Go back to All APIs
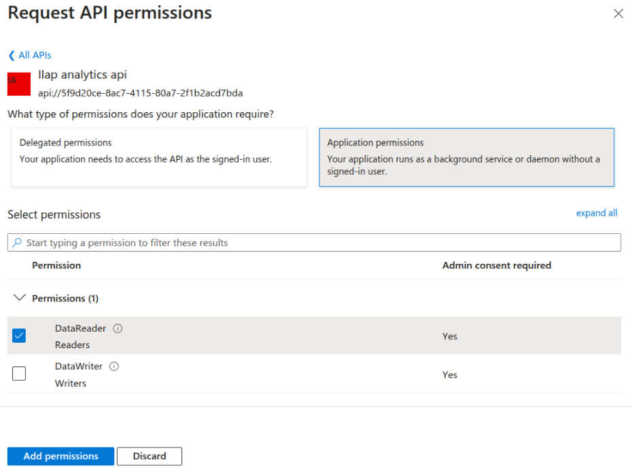This screenshot has height=476, width=632. [x=35, y=55]
